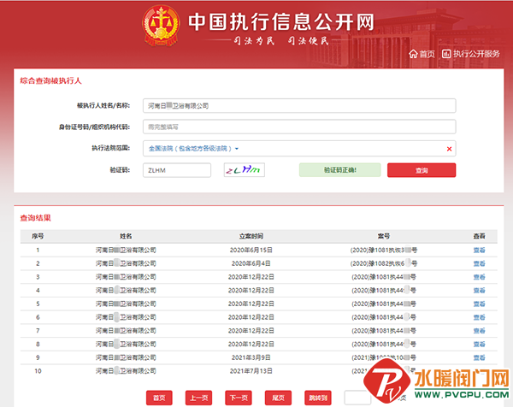Viewport: 513px width, 407px height.
Task: Click the 立案时间 column header
Action: click(x=251, y=236)
